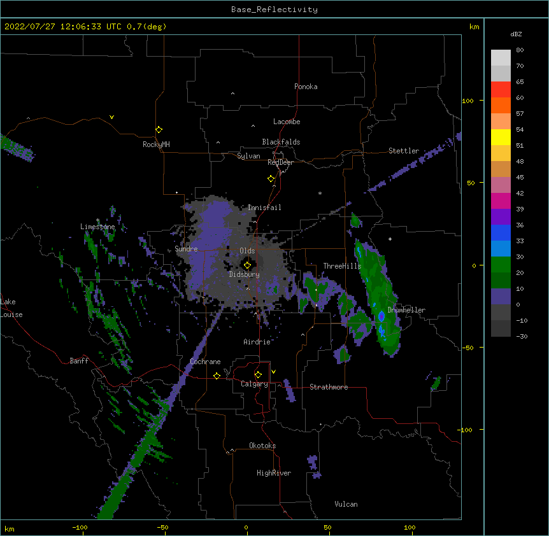This screenshot has width=549, height=536.
Task: Click the Airdrie city label
Action: tap(257, 342)
